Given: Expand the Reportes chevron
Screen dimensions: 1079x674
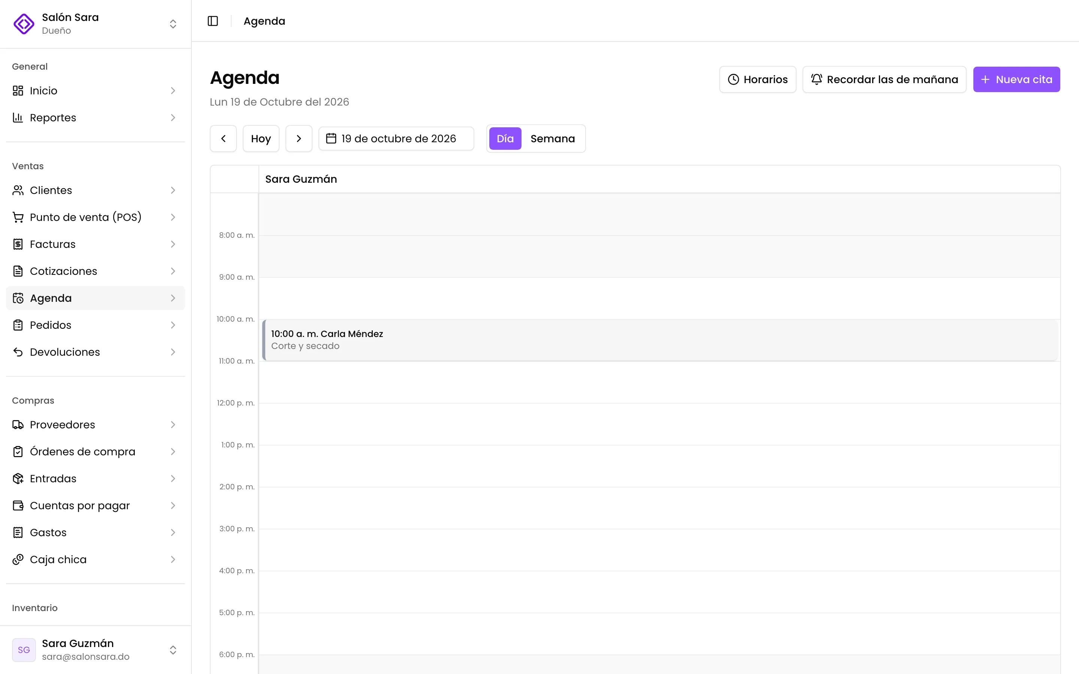Looking at the screenshot, I should pyautogui.click(x=173, y=118).
